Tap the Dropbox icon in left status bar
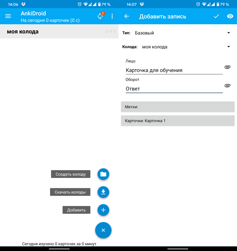The image size is (237, 251). pos(23,4)
